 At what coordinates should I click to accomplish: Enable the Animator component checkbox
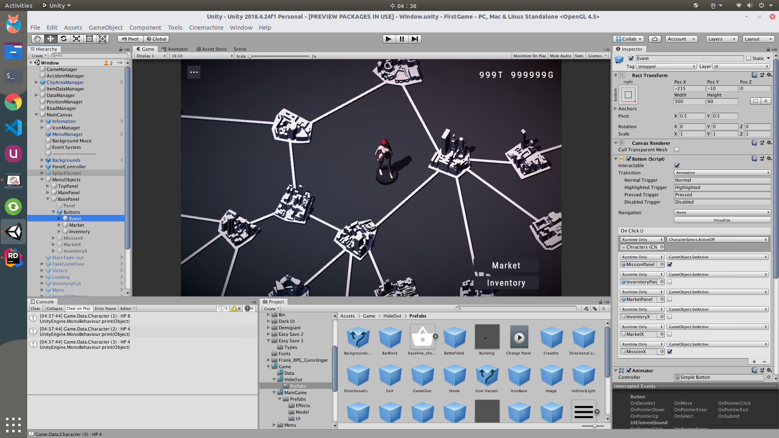coord(628,370)
